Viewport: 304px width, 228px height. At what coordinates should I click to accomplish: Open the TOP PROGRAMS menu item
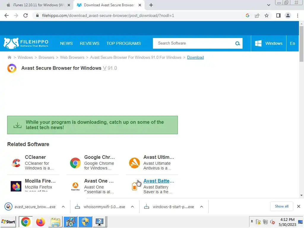point(123,43)
